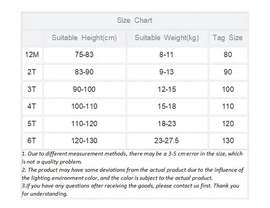Click the 3T size row label
Screen dimensions: 270x208
pos(32,89)
